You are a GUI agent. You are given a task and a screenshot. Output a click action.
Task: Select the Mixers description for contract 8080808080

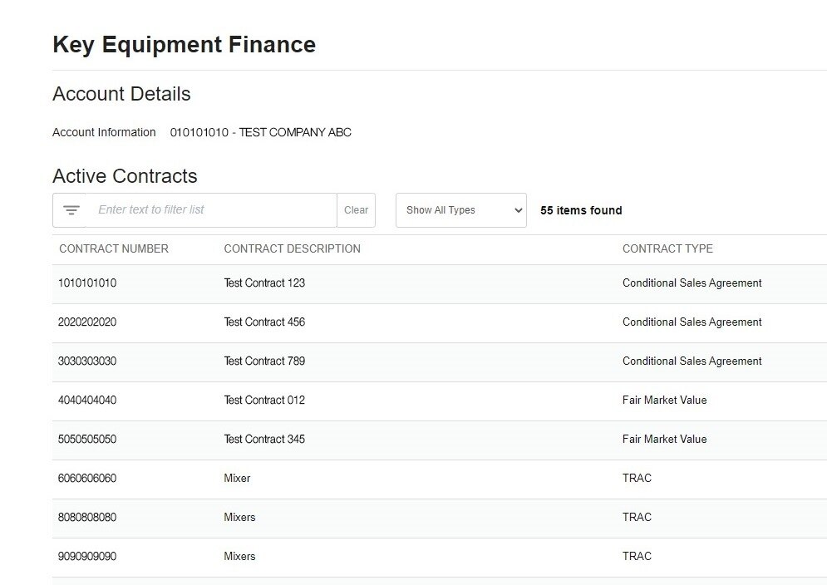point(239,518)
